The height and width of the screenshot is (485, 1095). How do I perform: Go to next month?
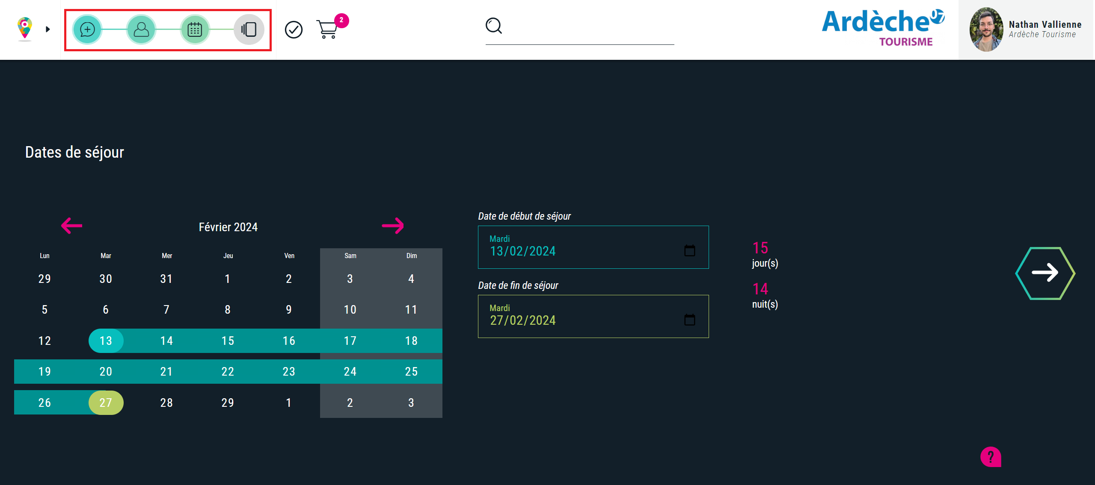(393, 226)
